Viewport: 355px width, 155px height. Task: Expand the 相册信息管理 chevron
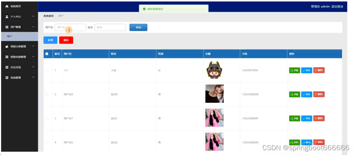[x=33, y=57]
